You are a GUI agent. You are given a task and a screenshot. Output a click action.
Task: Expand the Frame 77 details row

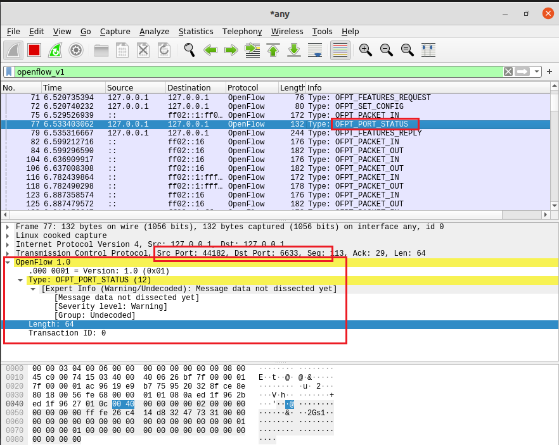click(x=8, y=227)
